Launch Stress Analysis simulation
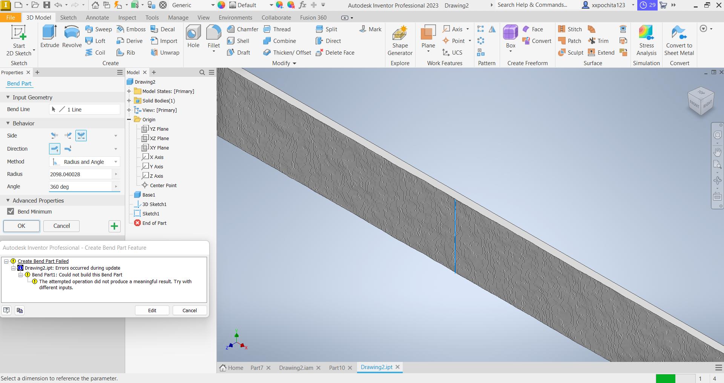The width and height of the screenshot is (724, 383). click(x=646, y=41)
